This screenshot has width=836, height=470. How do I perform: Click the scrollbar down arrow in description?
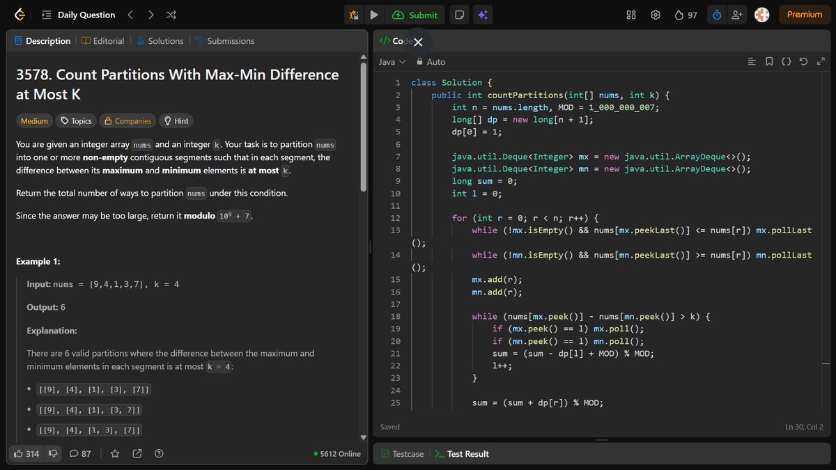coord(363,437)
